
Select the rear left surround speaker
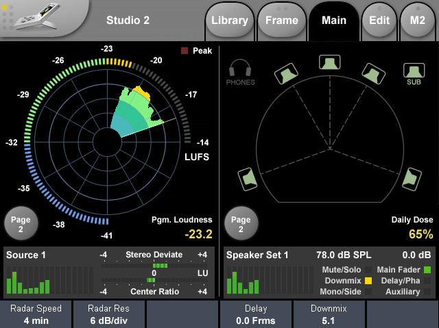[x=248, y=179]
